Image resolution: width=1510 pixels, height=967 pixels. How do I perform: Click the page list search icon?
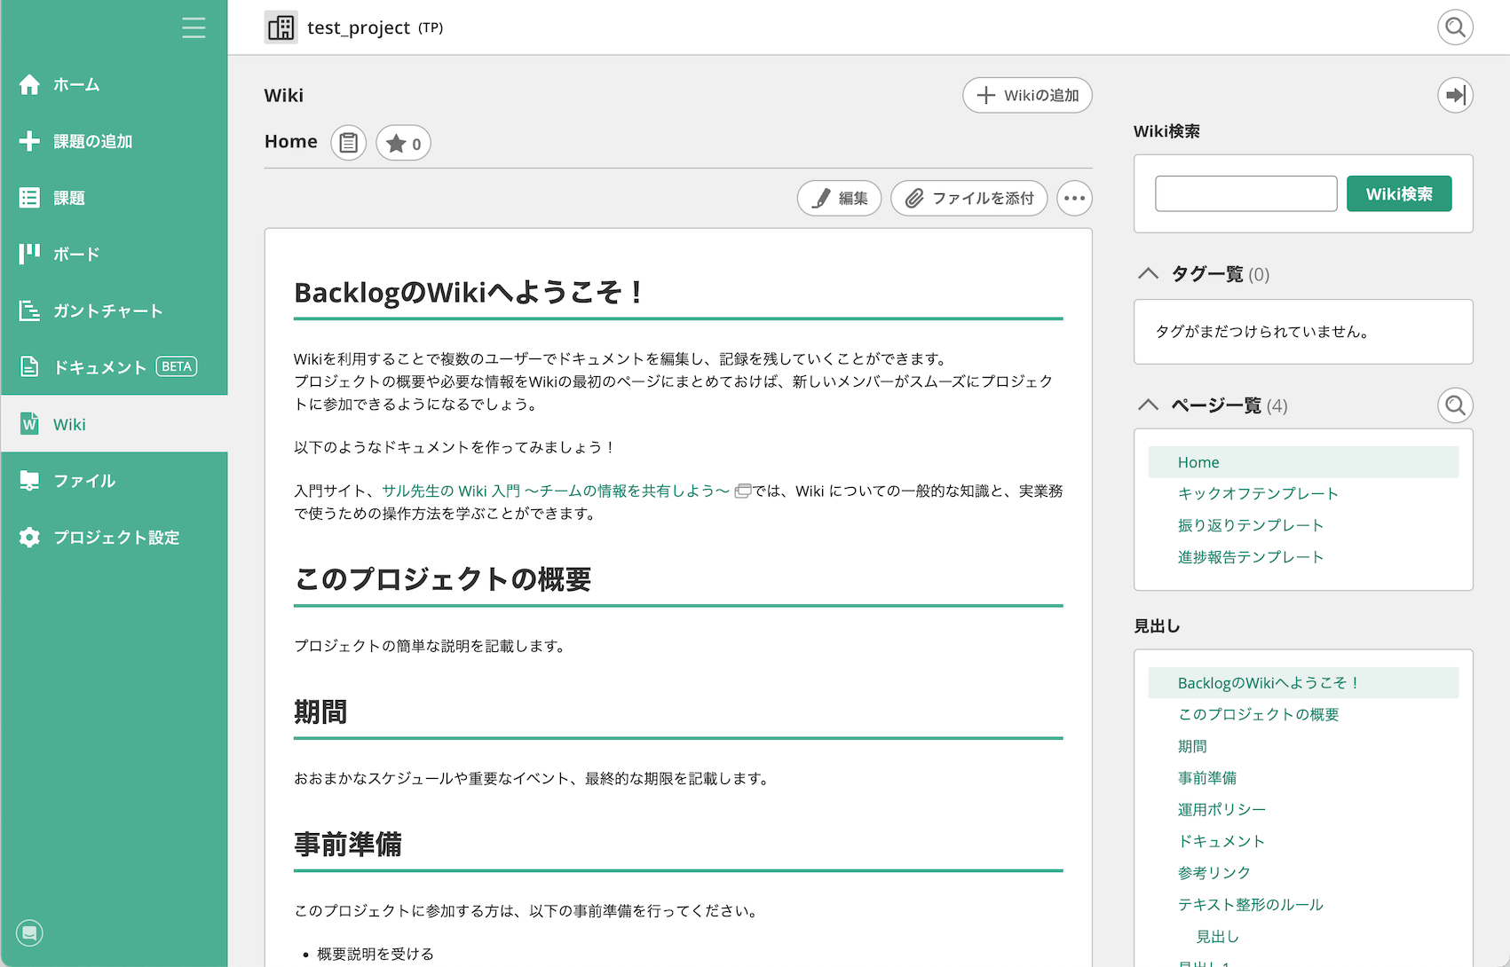(x=1455, y=405)
